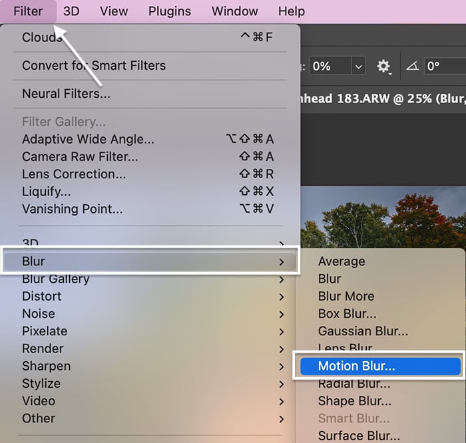Expand the Pixelate submenu
466x443 pixels.
[x=150, y=331]
